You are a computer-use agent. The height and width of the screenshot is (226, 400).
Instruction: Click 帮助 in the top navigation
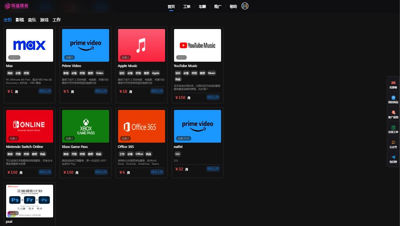coord(233,7)
